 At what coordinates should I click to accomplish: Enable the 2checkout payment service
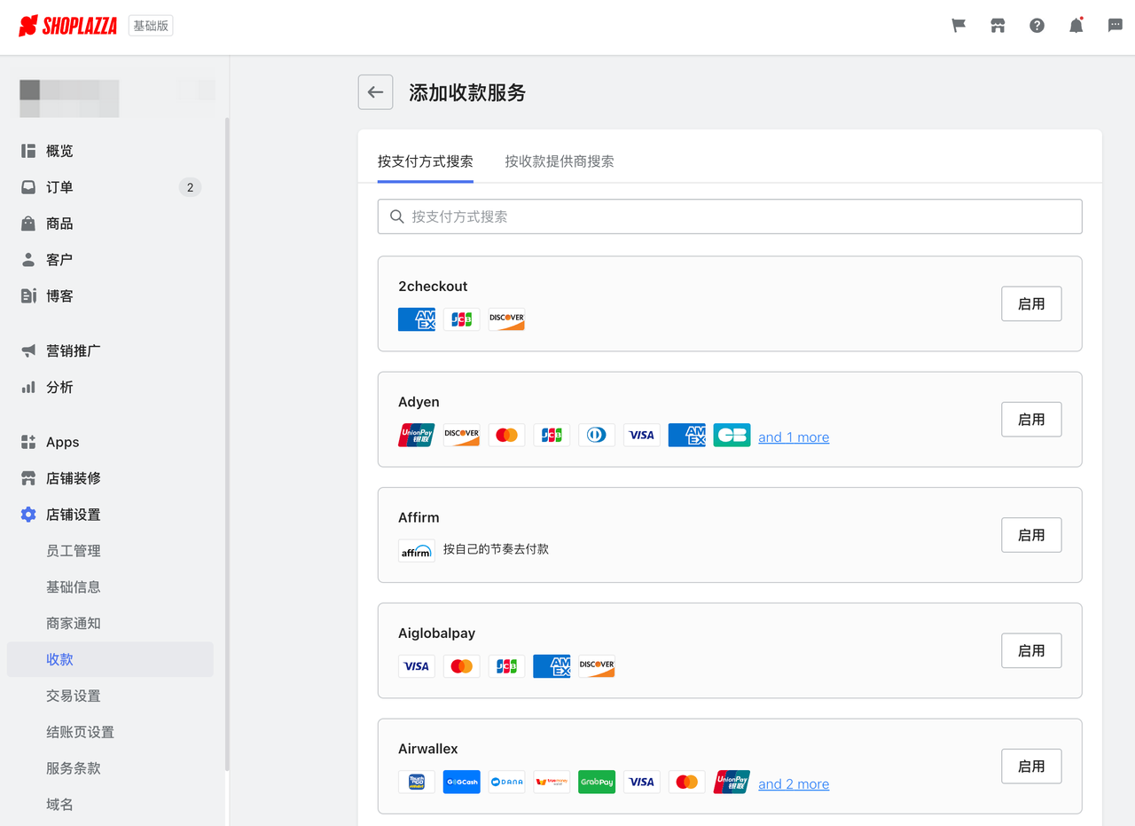point(1031,303)
